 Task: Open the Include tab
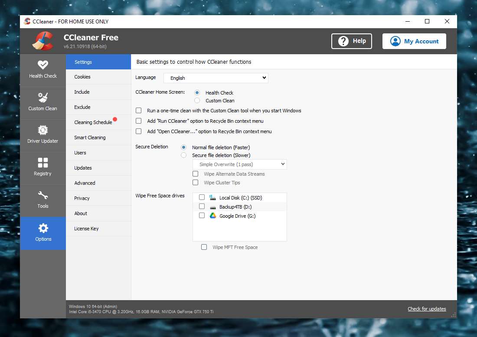pyautogui.click(x=98, y=92)
